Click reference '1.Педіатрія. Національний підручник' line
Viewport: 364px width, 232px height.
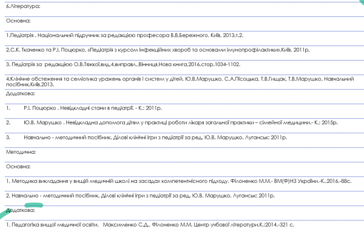[124, 36]
